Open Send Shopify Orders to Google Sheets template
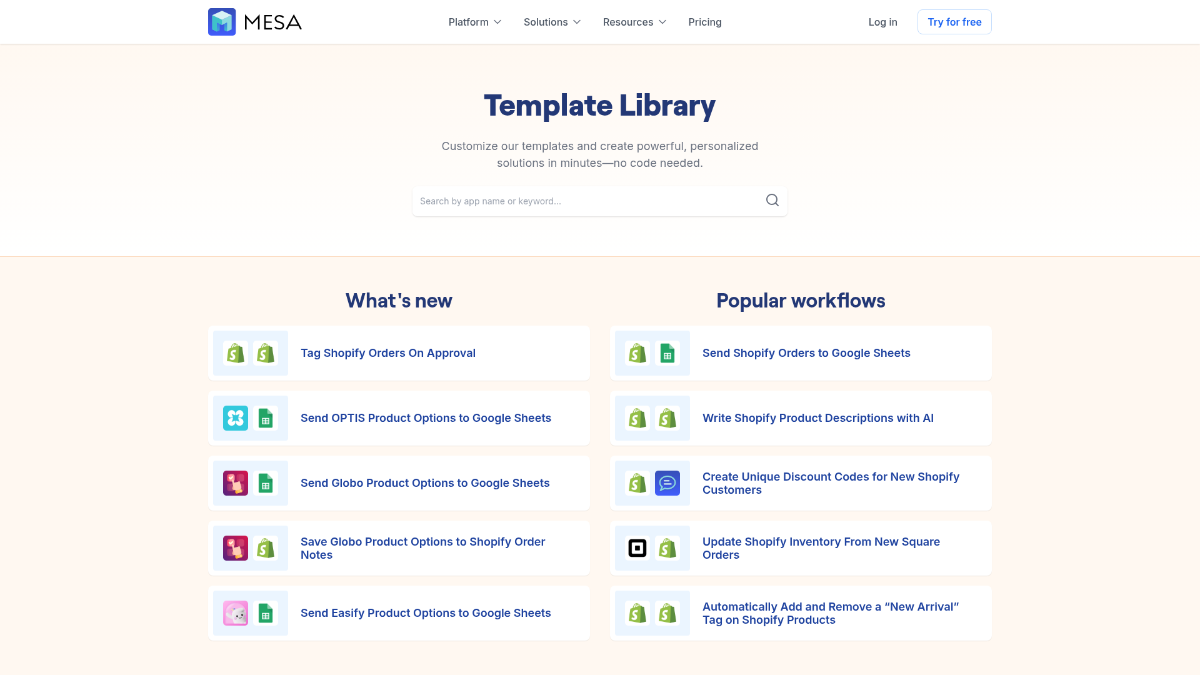The image size is (1200, 675). [801, 353]
